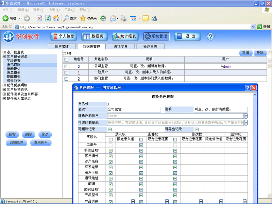
Task: Switch to 用户管理 tab
Action: click(62, 47)
